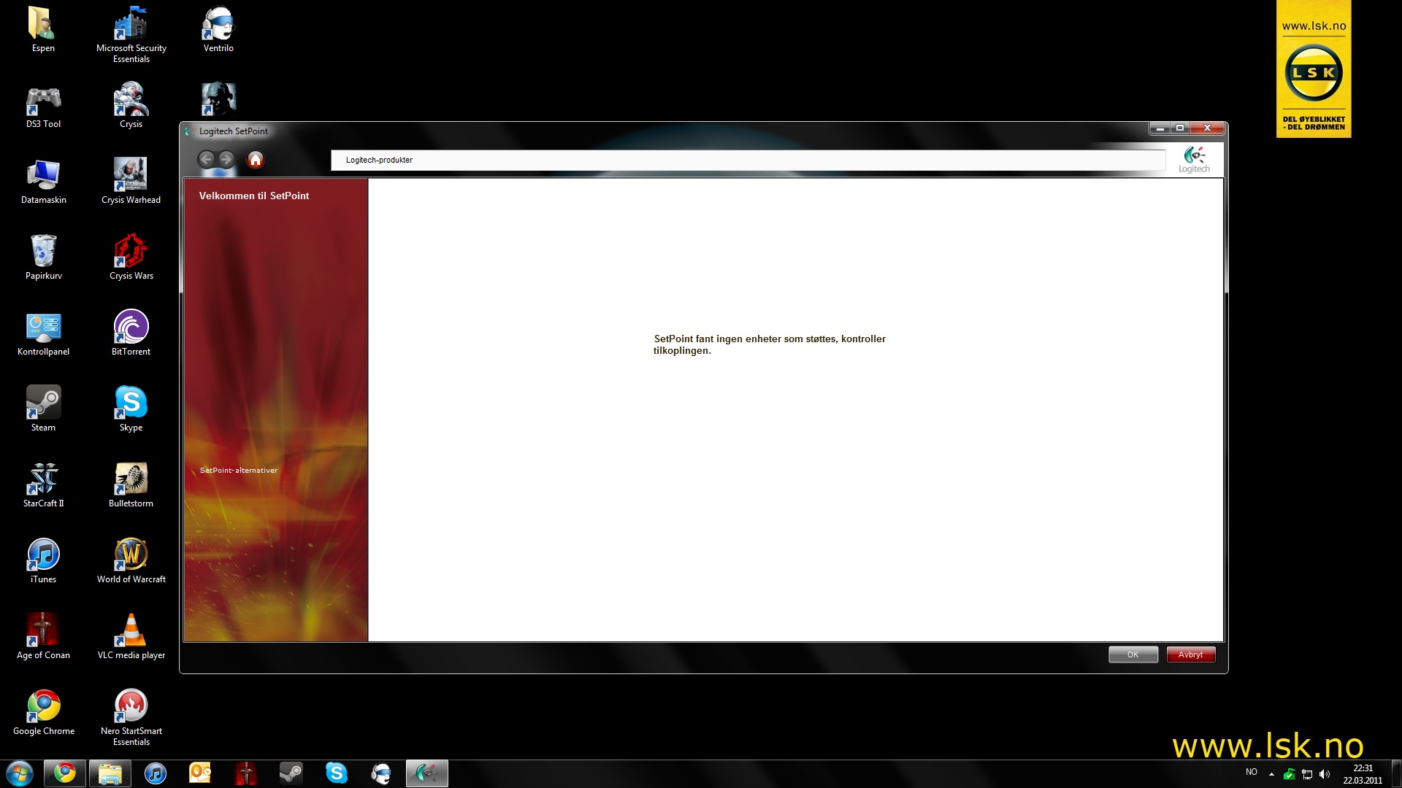This screenshot has height=788, width=1402.
Task: Launch Crysis from the desktop
Action: (131, 106)
